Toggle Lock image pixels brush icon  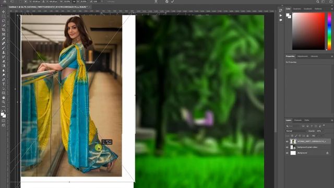296,136
